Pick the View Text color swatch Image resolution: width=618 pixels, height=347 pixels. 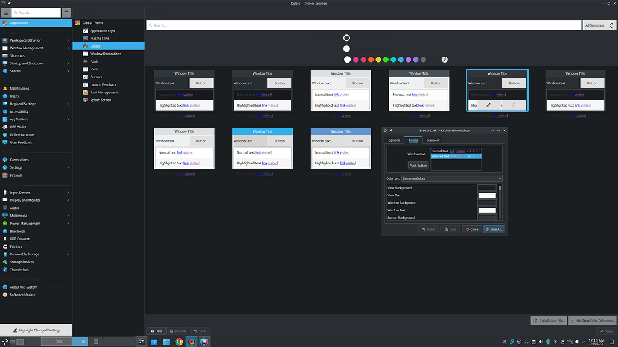click(x=486, y=195)
